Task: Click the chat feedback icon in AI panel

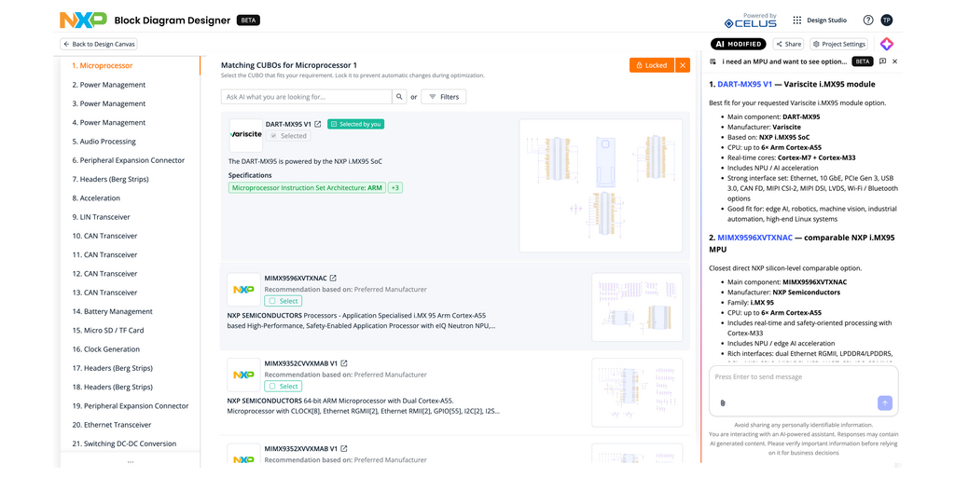Action: [x=882, y=61]
